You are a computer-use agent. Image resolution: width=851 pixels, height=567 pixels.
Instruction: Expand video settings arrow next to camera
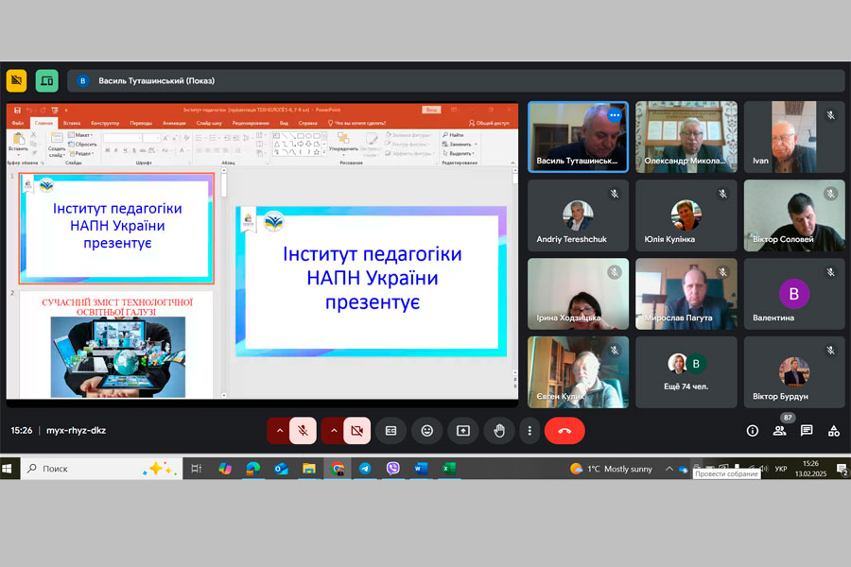click(333, 431)
